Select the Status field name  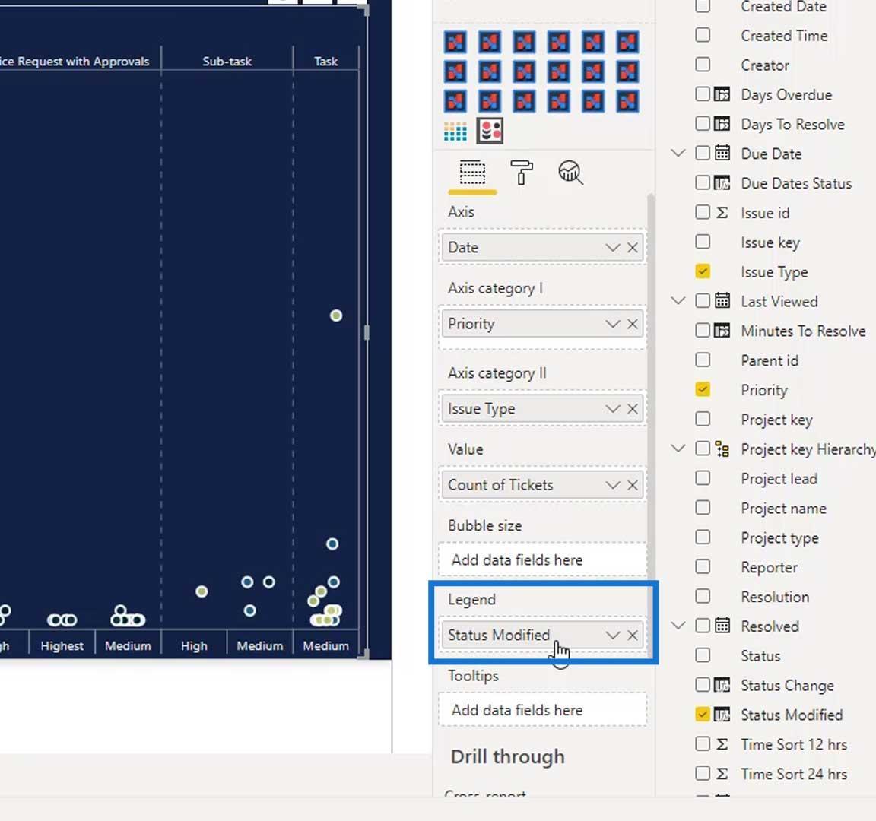point(760,656)
